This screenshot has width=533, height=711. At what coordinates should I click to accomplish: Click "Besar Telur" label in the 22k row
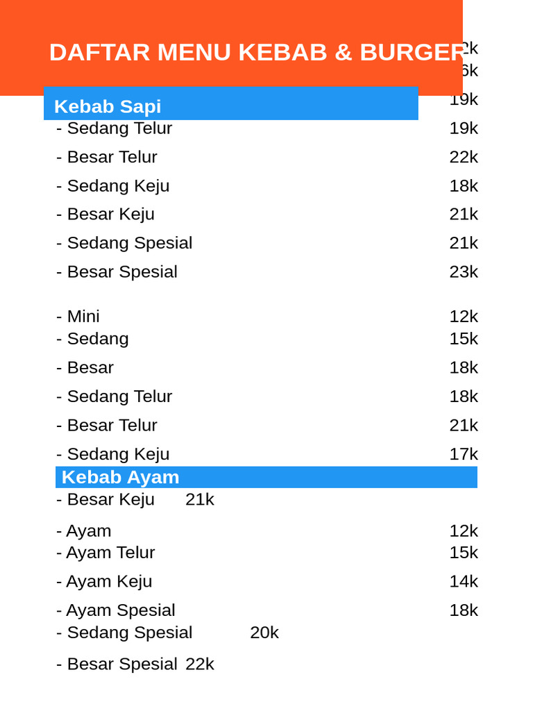click(x=112, y=157)
